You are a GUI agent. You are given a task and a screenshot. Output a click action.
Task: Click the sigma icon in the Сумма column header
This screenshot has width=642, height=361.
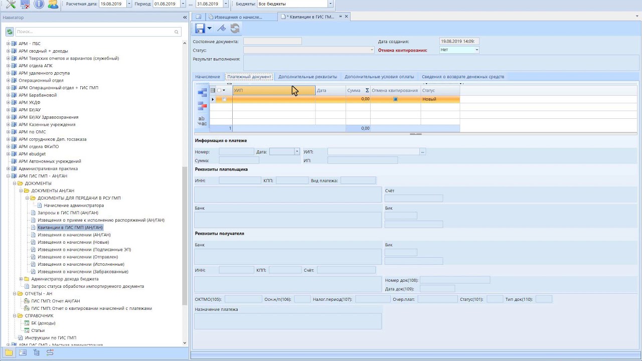(x=367, y=91)
